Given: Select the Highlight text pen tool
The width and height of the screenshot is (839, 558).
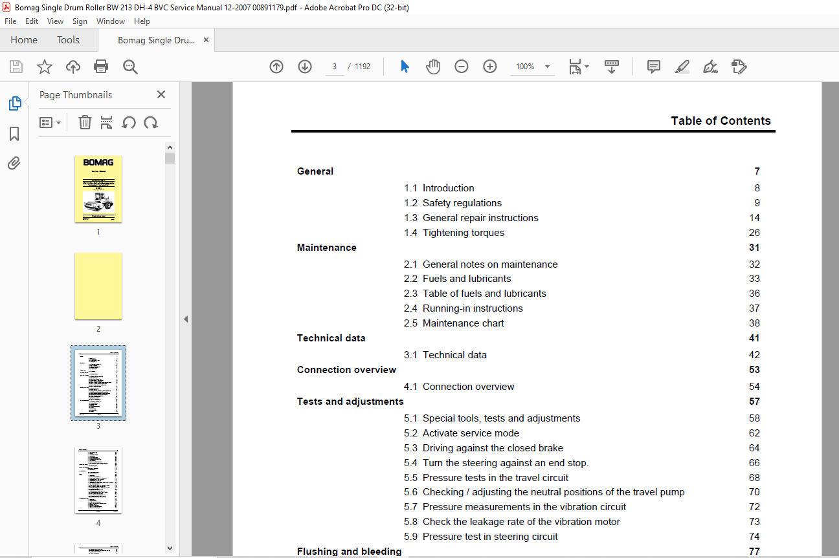Looking at the screenshot, I should click(x=682, y=67).
